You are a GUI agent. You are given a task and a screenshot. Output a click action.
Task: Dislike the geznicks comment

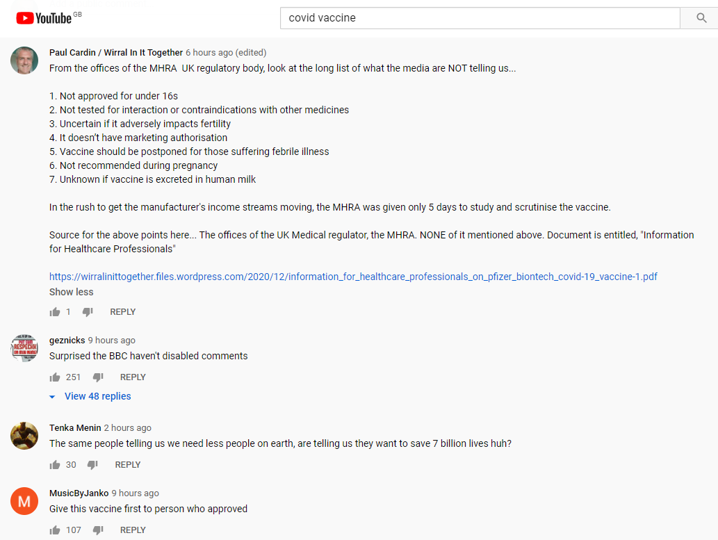coord(98,377)
